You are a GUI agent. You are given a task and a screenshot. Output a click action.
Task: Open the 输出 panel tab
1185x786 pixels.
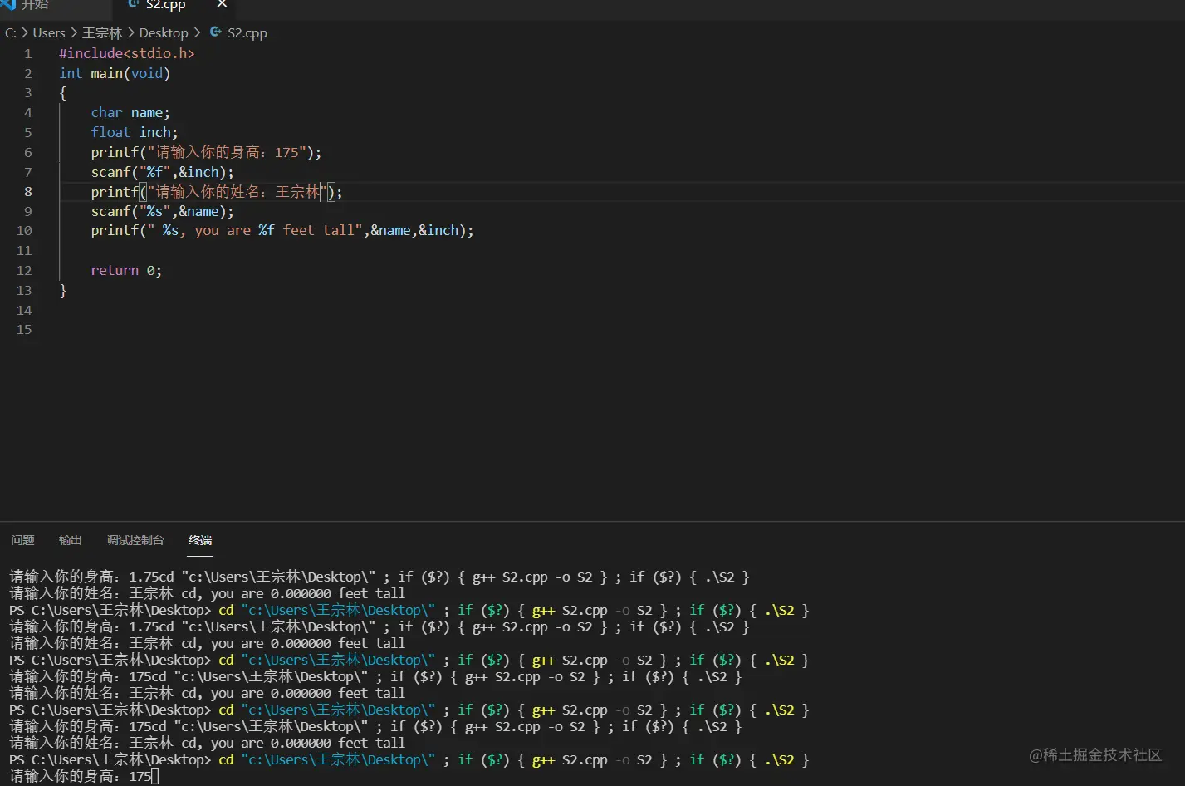(x=71, y=540)
